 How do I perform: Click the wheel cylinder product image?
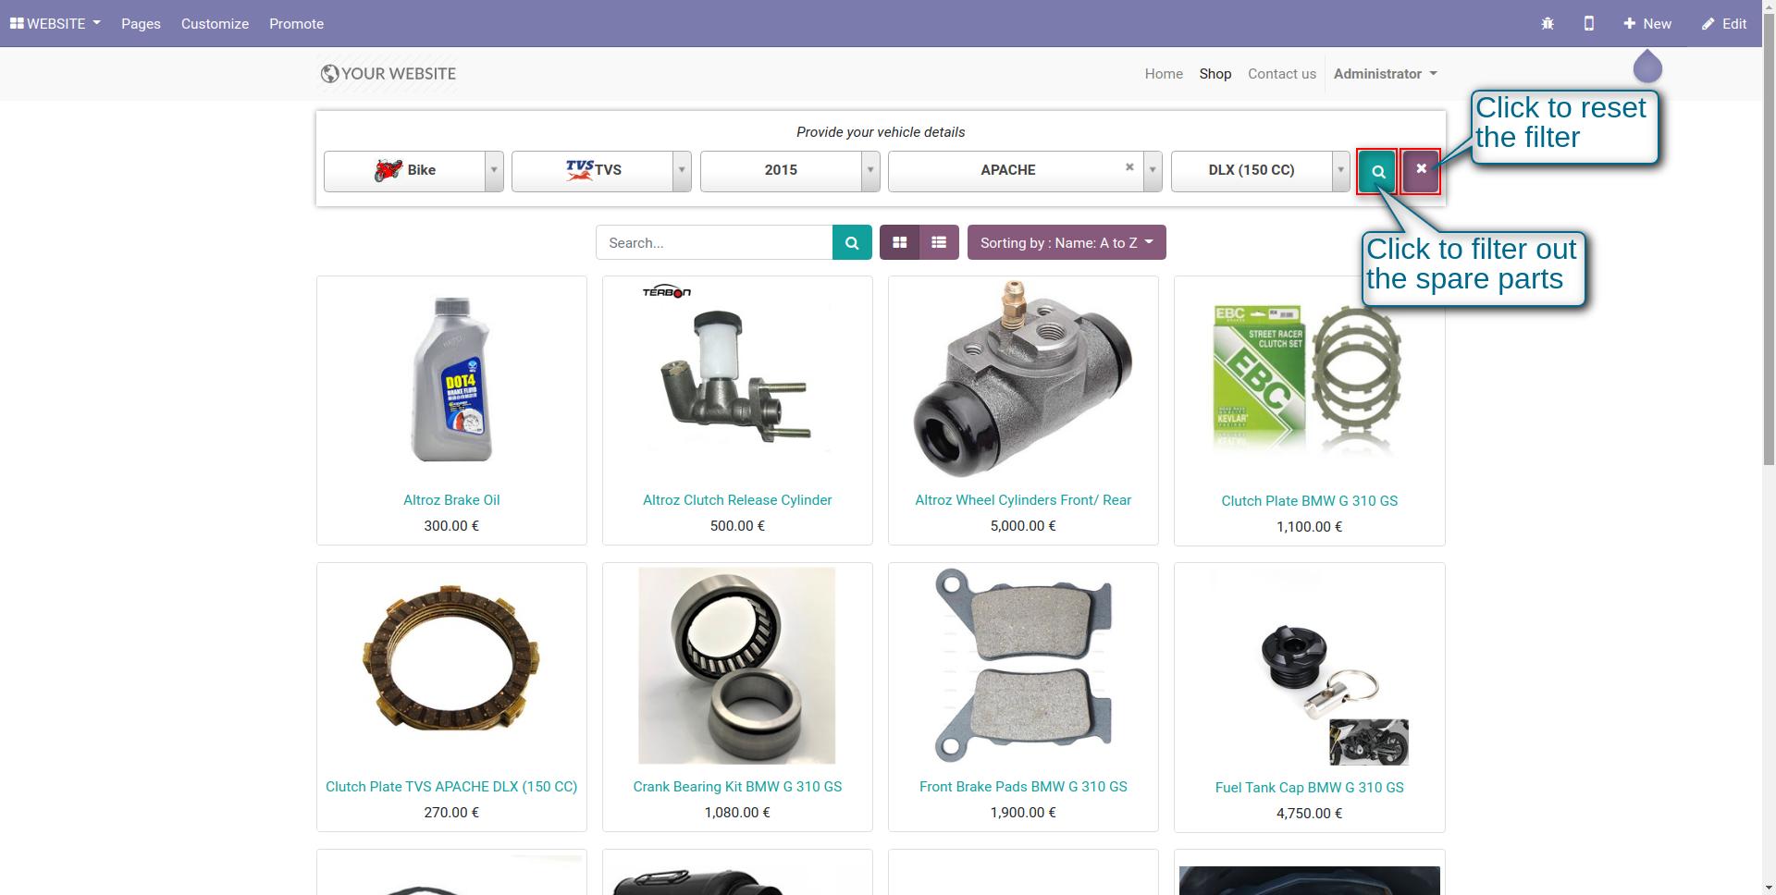coord(1023,379)
